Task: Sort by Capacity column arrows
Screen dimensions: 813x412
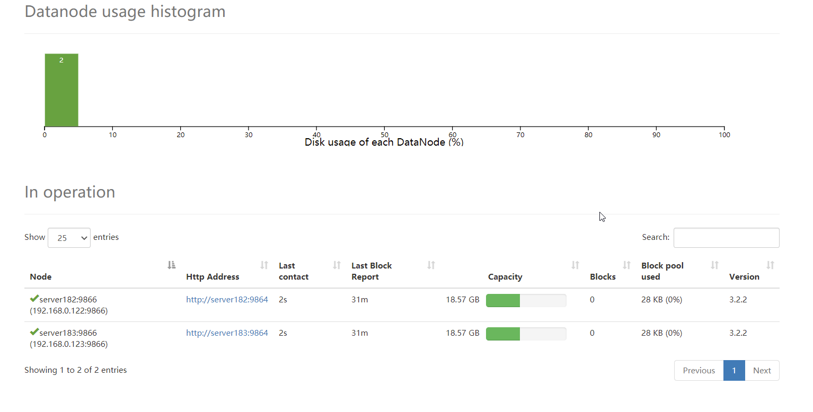Action: pyautogui.click(x=575, y=265)
